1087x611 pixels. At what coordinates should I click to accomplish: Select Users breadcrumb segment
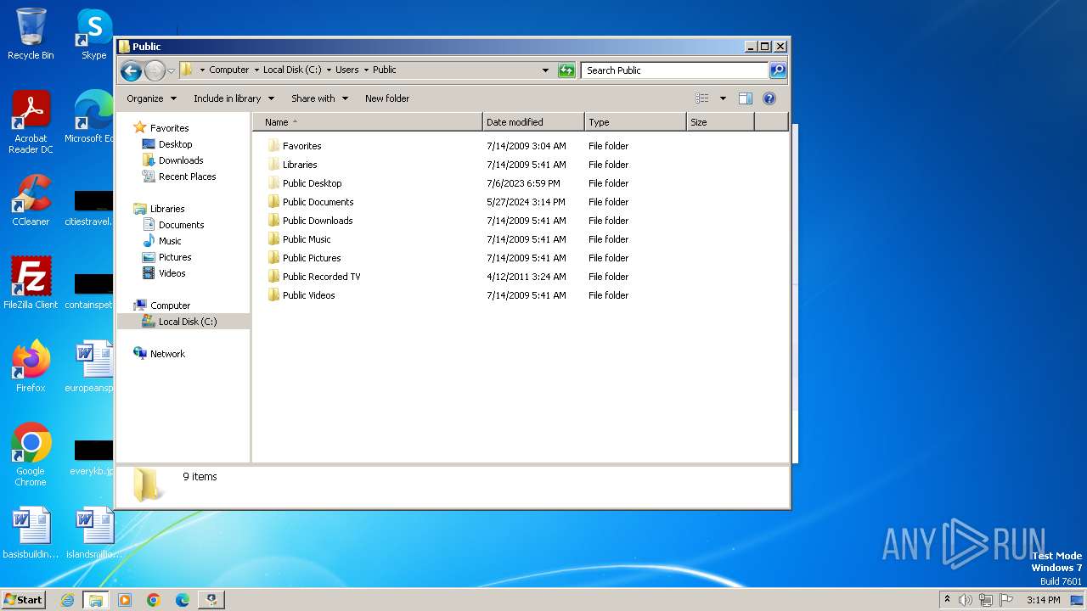tap(346, 70)
